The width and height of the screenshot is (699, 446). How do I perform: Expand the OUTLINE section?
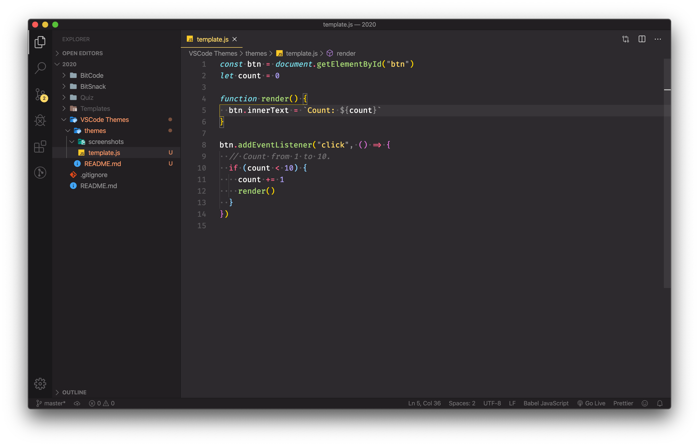(x=74, y=392)
